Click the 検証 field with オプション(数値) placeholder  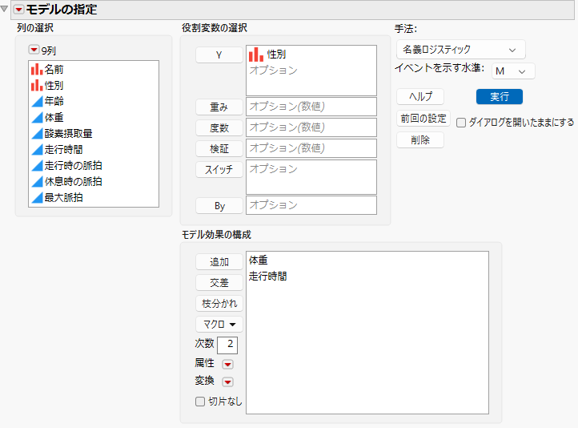coord(311,148)
